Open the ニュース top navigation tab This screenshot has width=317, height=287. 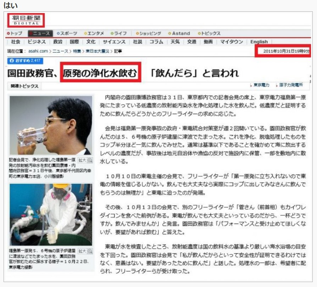pyautogui.click(x=40, y=33)
